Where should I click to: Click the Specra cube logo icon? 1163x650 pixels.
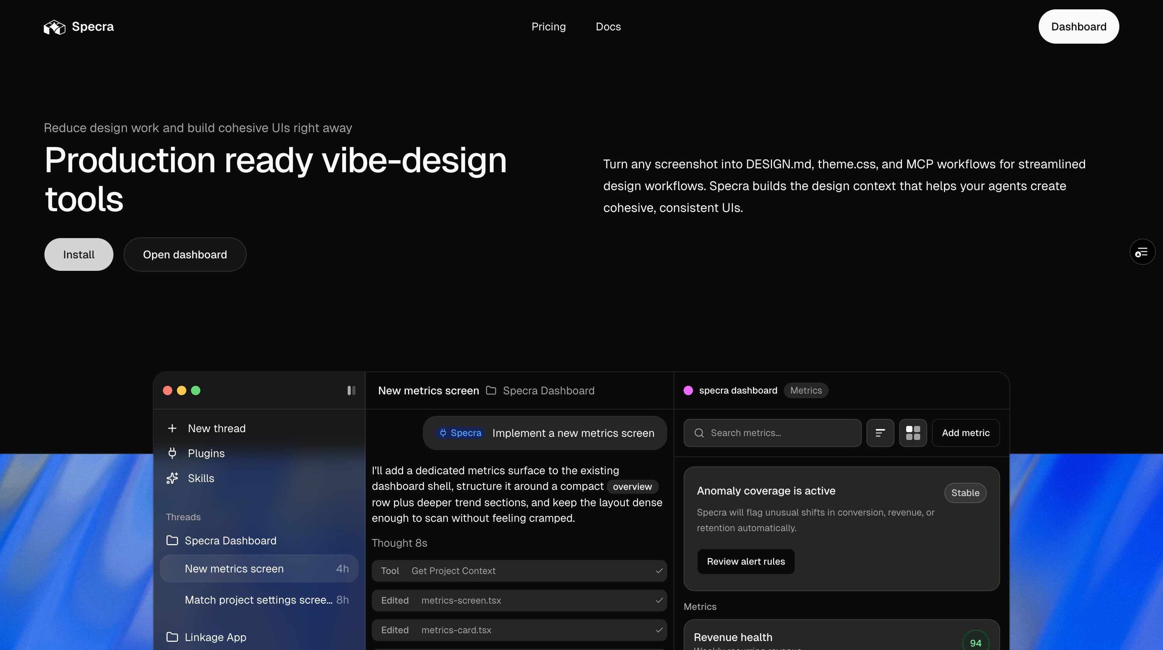click(55, 27)
